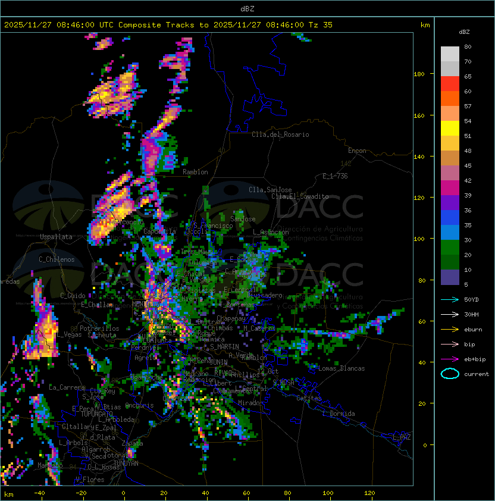Viewport: 495px width, 501px height.
Task: Select the 'Zapata' place label
Action: coord(132,443)
